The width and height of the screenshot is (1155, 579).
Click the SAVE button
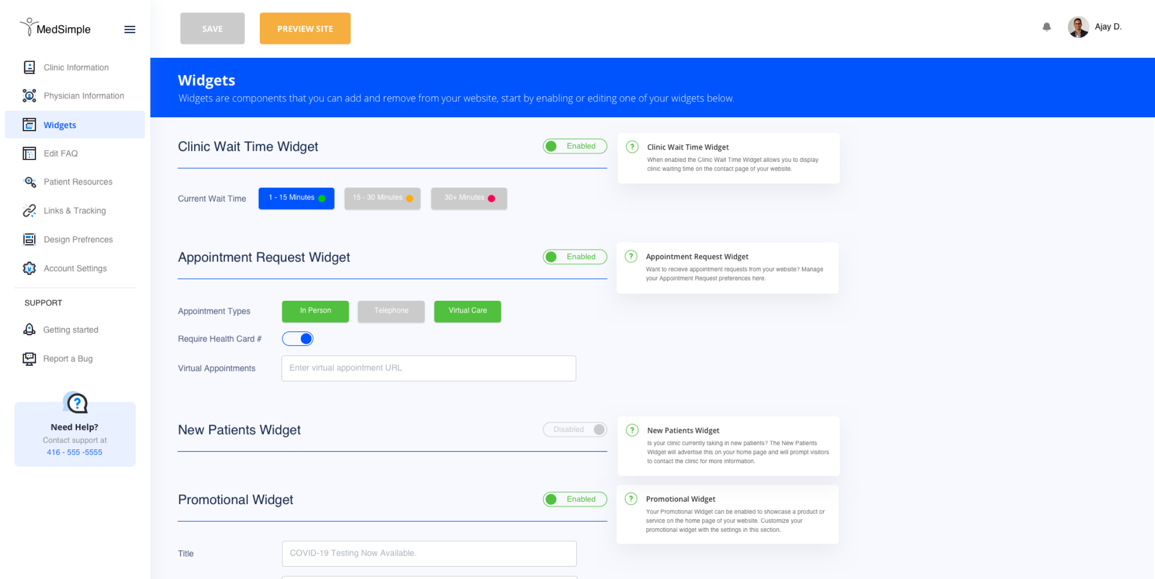coord(212,29)
